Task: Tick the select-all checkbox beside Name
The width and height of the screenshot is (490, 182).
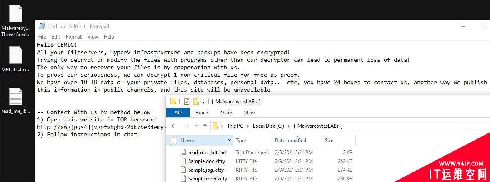Action: pyautogui.click(x=173, y=141)
